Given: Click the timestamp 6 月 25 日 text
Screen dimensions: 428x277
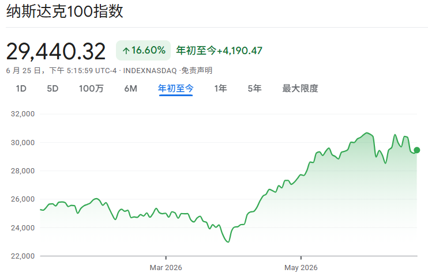Looking at the screenshot, I should (x=23, y=71).
